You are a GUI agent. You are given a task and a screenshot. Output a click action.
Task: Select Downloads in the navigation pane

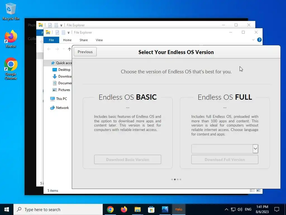click(x=62, y=76)
